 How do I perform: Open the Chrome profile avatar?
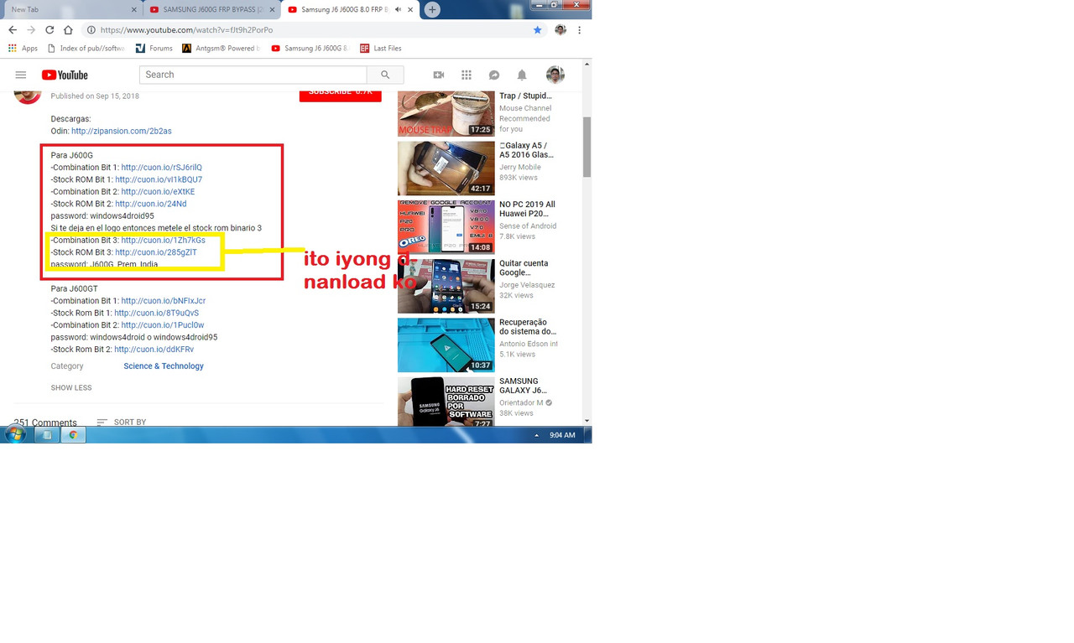point(560,30)
